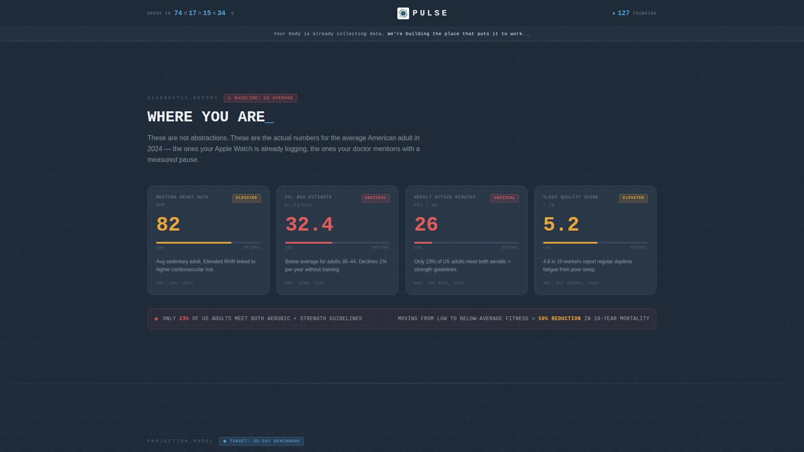This screenshot has height=452, width=804.
Task: Click the CRITICAL badge on VO2 Max Estimate
Action: 376,198
